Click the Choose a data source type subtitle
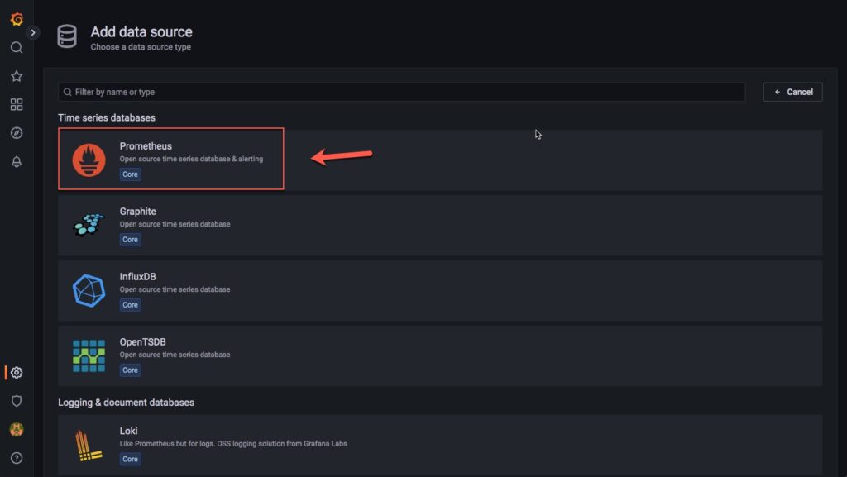847x477 pixels. [x=141, y=47]
